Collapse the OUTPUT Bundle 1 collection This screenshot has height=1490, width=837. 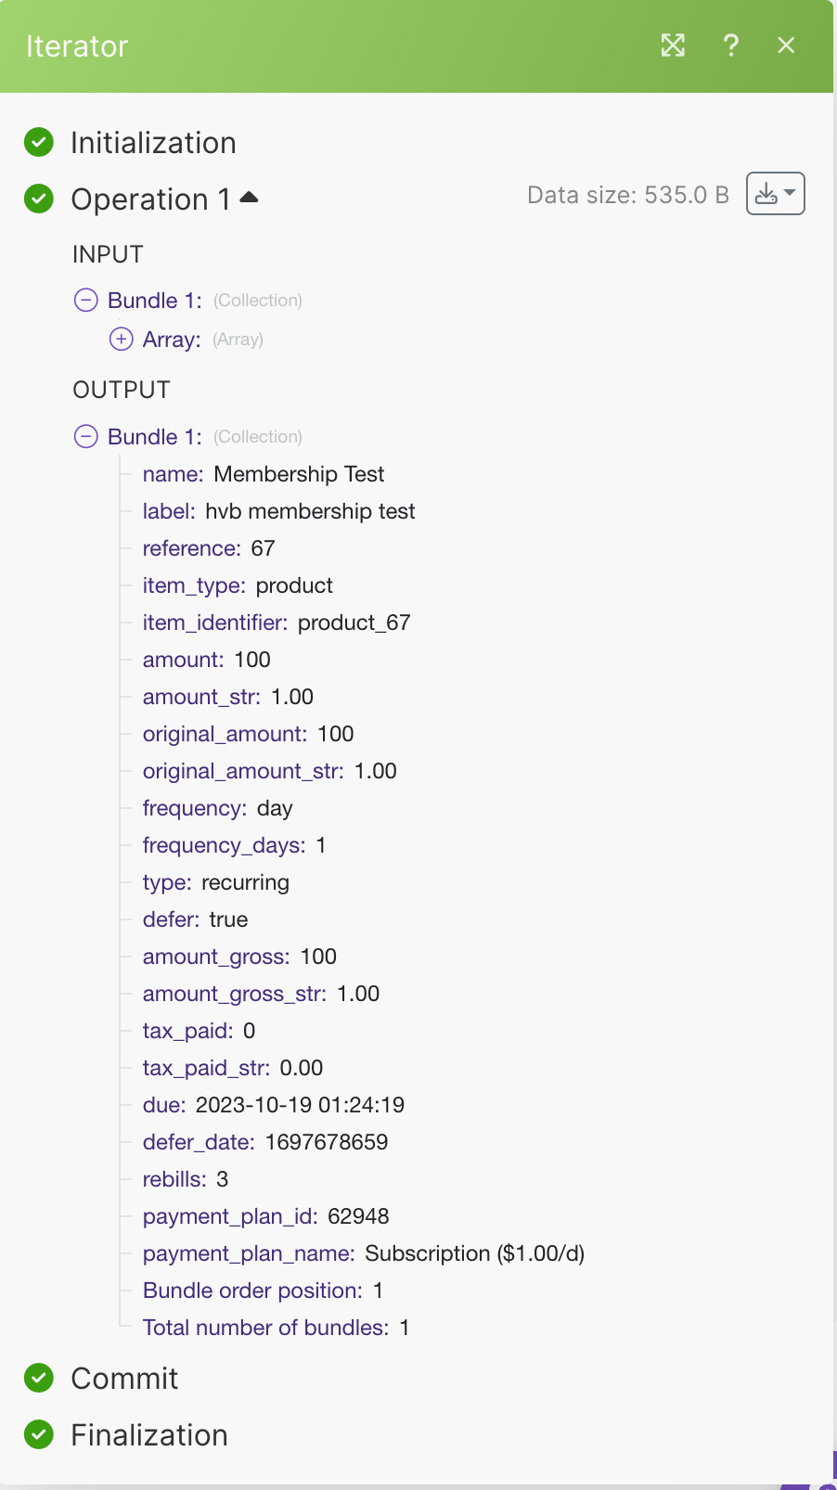[85, 436]
